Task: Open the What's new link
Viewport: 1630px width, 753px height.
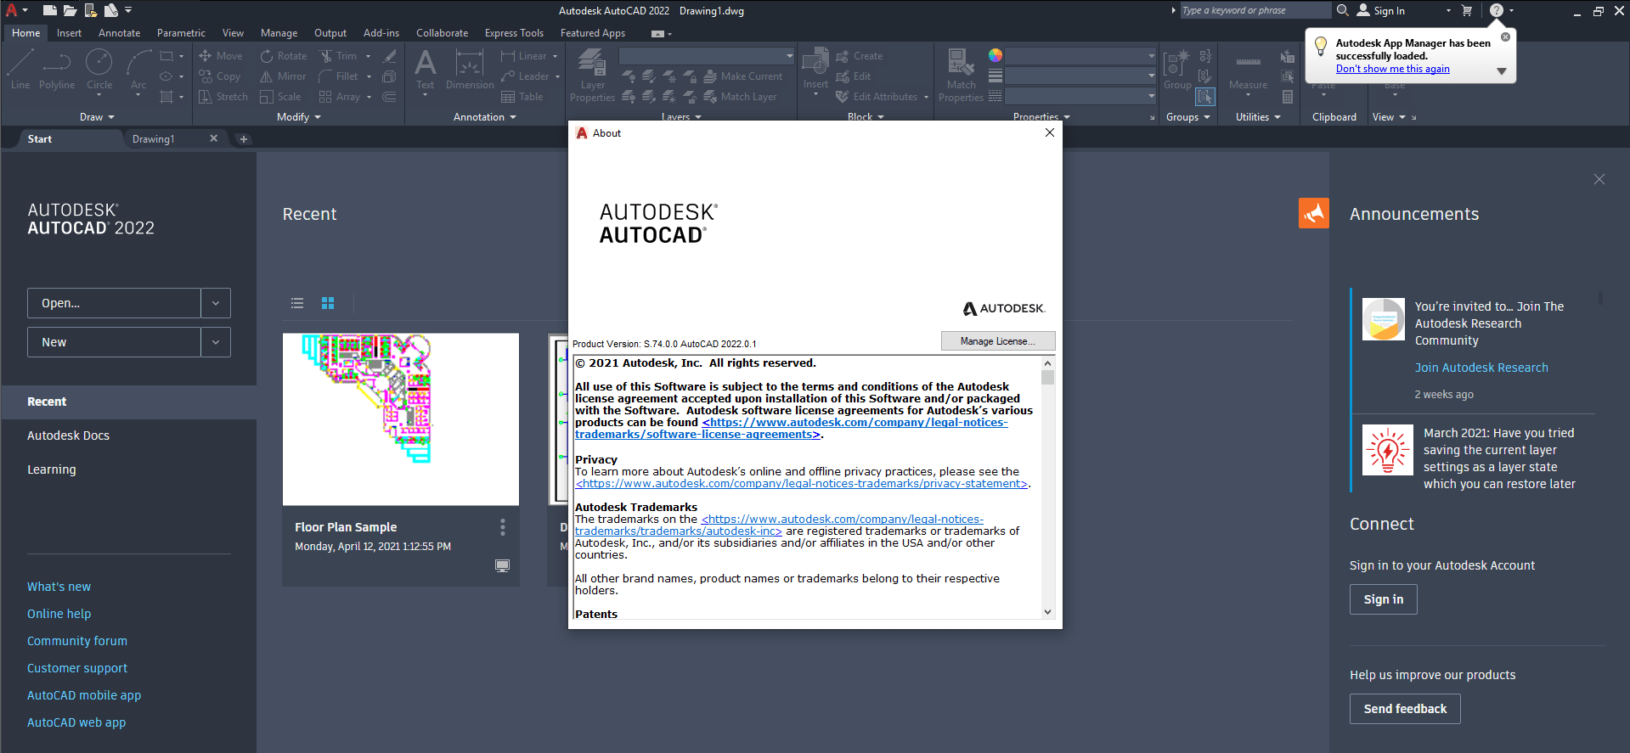Action: click(x=59, y=587)
